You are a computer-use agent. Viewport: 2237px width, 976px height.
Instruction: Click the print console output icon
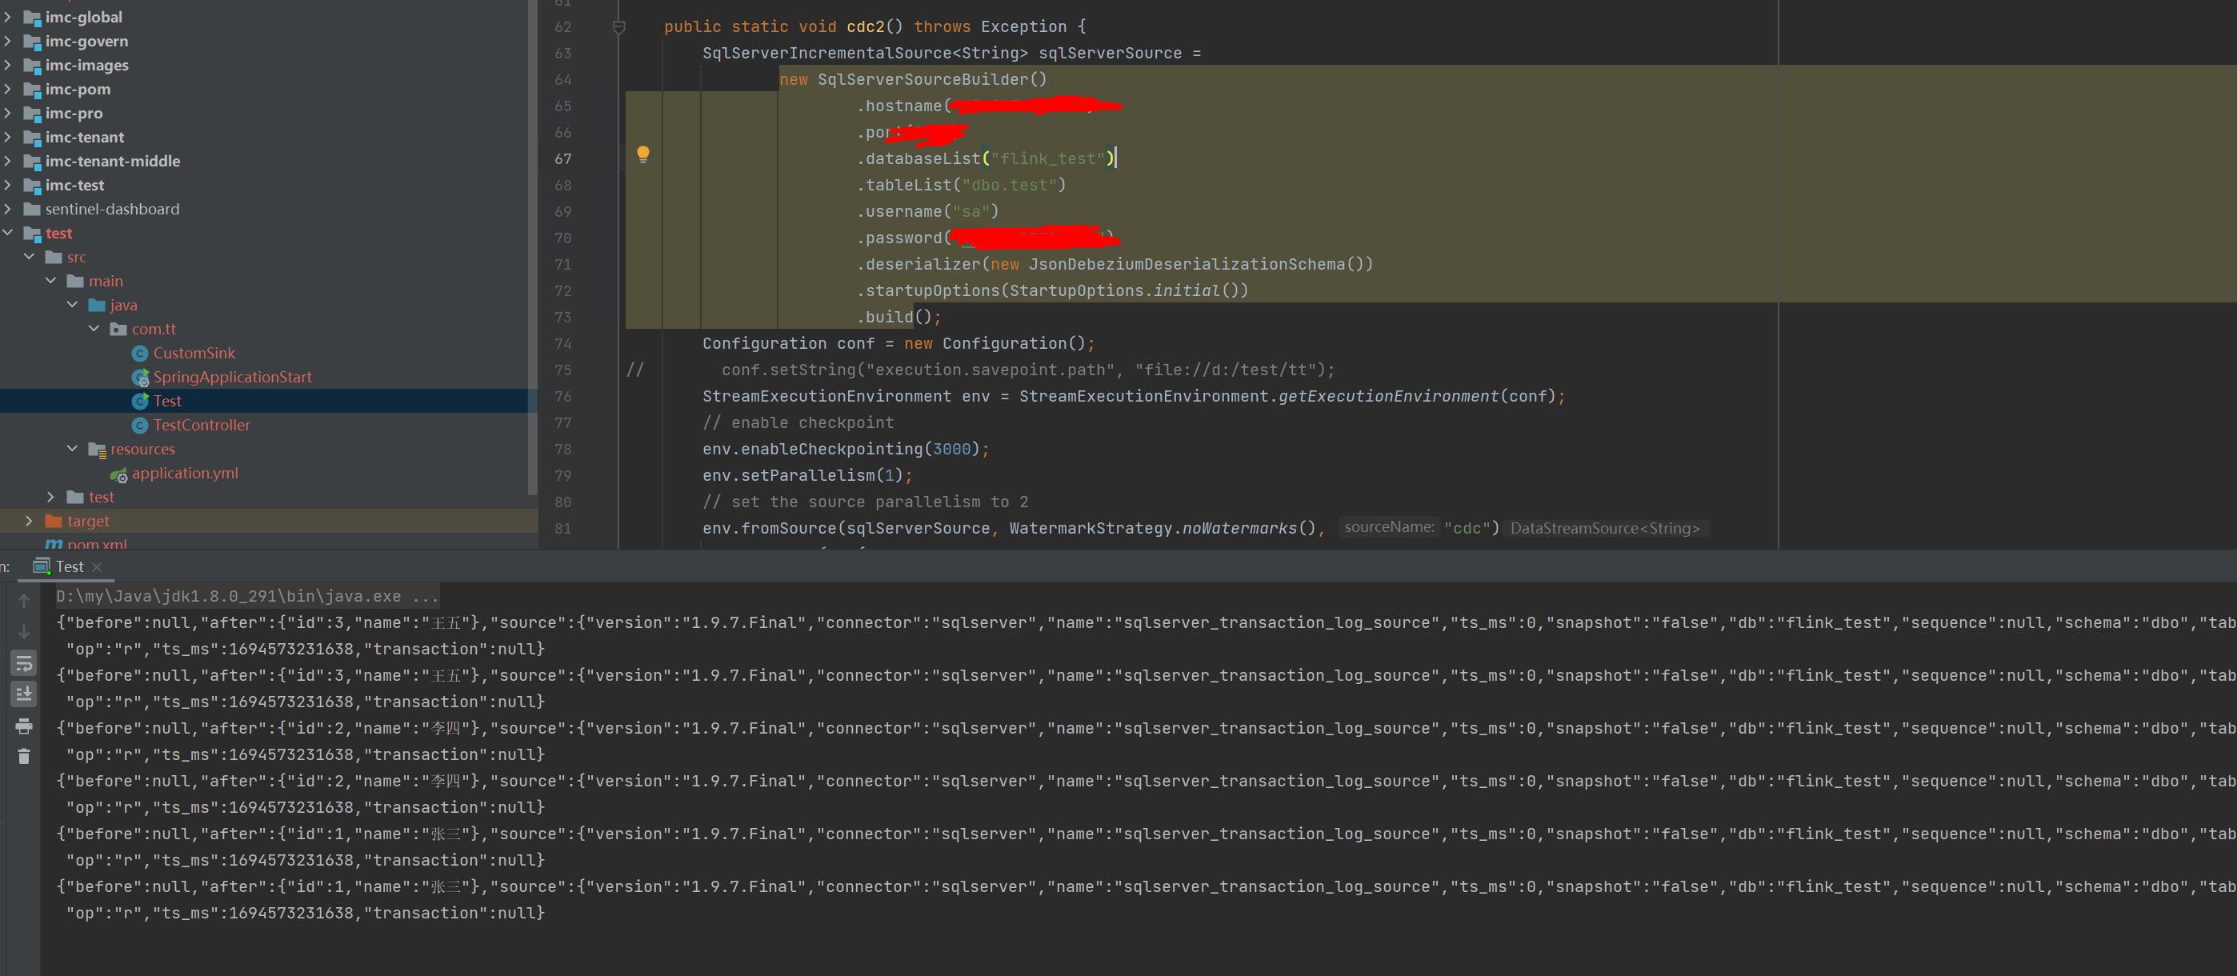(x=23, y=726)
